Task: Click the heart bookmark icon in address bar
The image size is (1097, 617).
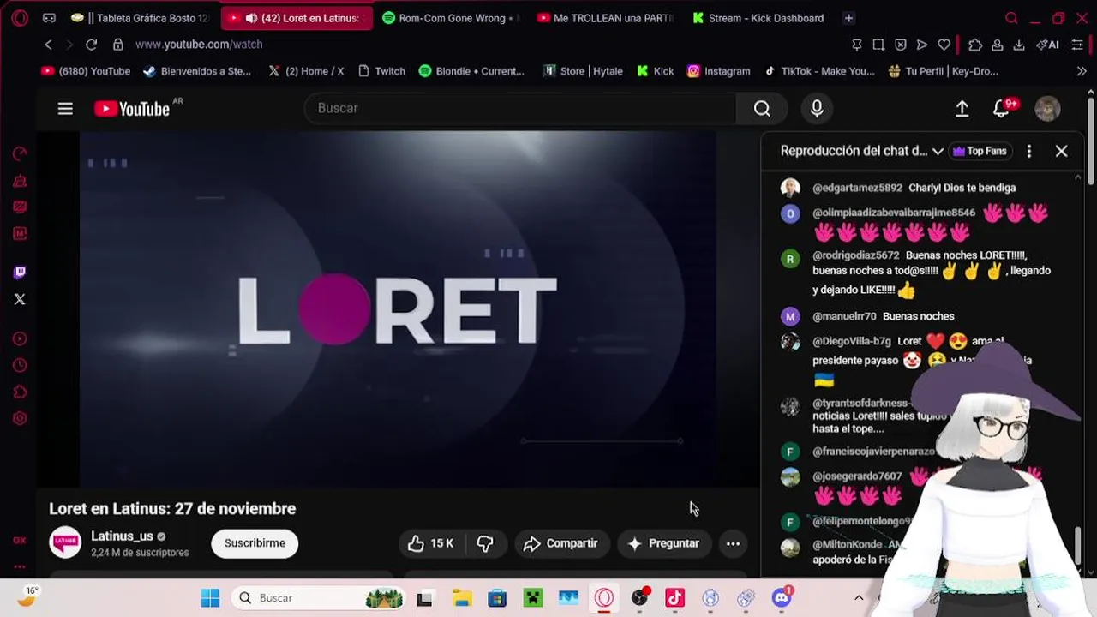Action: pyautogui.click(x=944, y=45)
